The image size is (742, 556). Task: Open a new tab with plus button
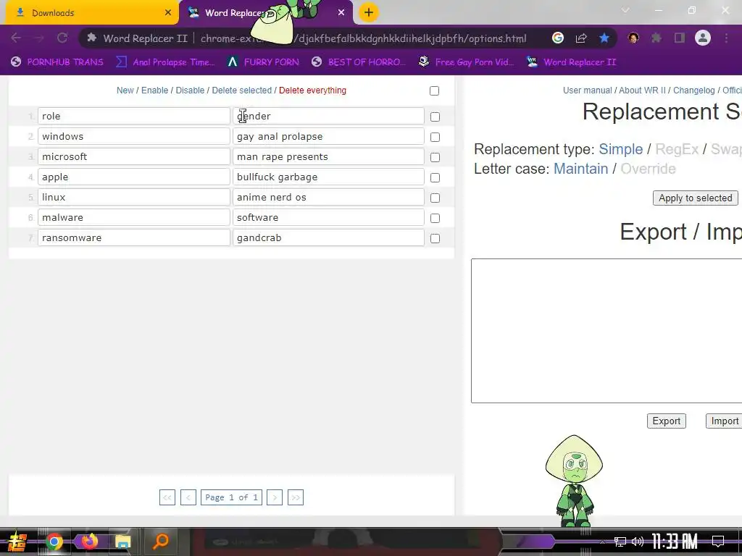point(369,13)
